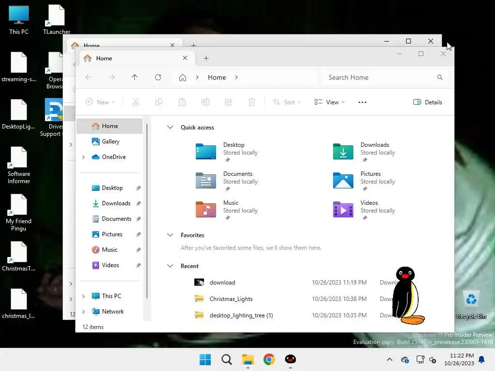Image resolution: width=495 pixels, height=371 pixels.
Task: Open Videos from the sidebar
Action: click(110, 265)
